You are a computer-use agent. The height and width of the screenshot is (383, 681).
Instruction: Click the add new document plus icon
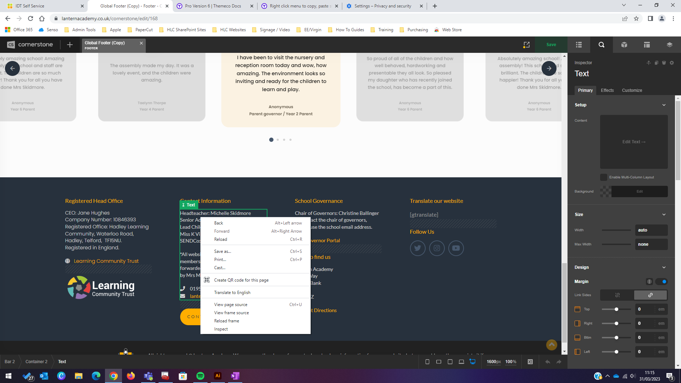[x=70, y=45]
